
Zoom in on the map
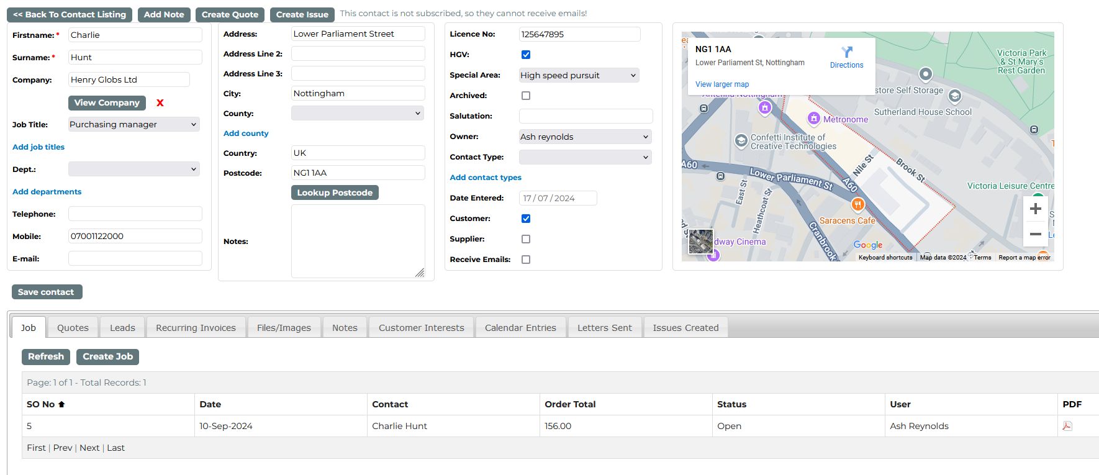coord(1035,209)
